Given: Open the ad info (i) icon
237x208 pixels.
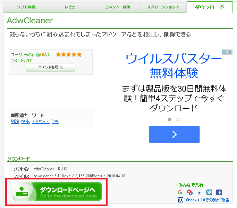Looking at the screenshot, I should pyautogui.click(x=224, y=52).
